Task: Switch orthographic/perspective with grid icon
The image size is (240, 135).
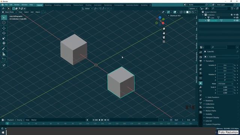Action: tap(164, 42)
